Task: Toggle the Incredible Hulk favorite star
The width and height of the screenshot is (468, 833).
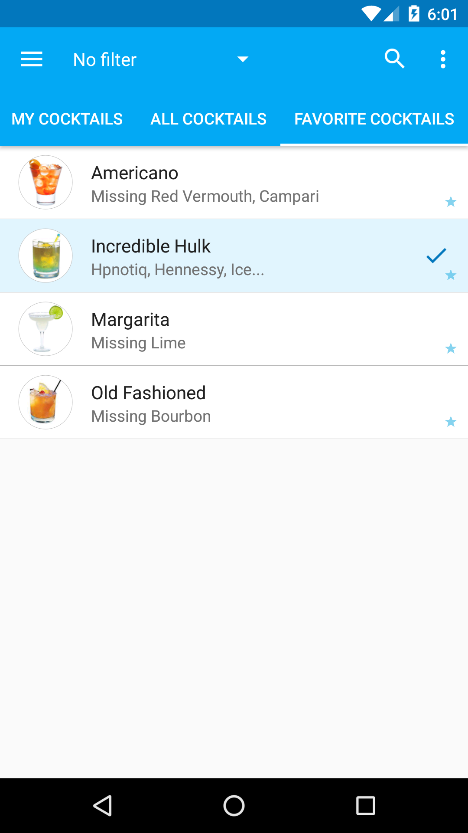Action: tap(451, 275)
